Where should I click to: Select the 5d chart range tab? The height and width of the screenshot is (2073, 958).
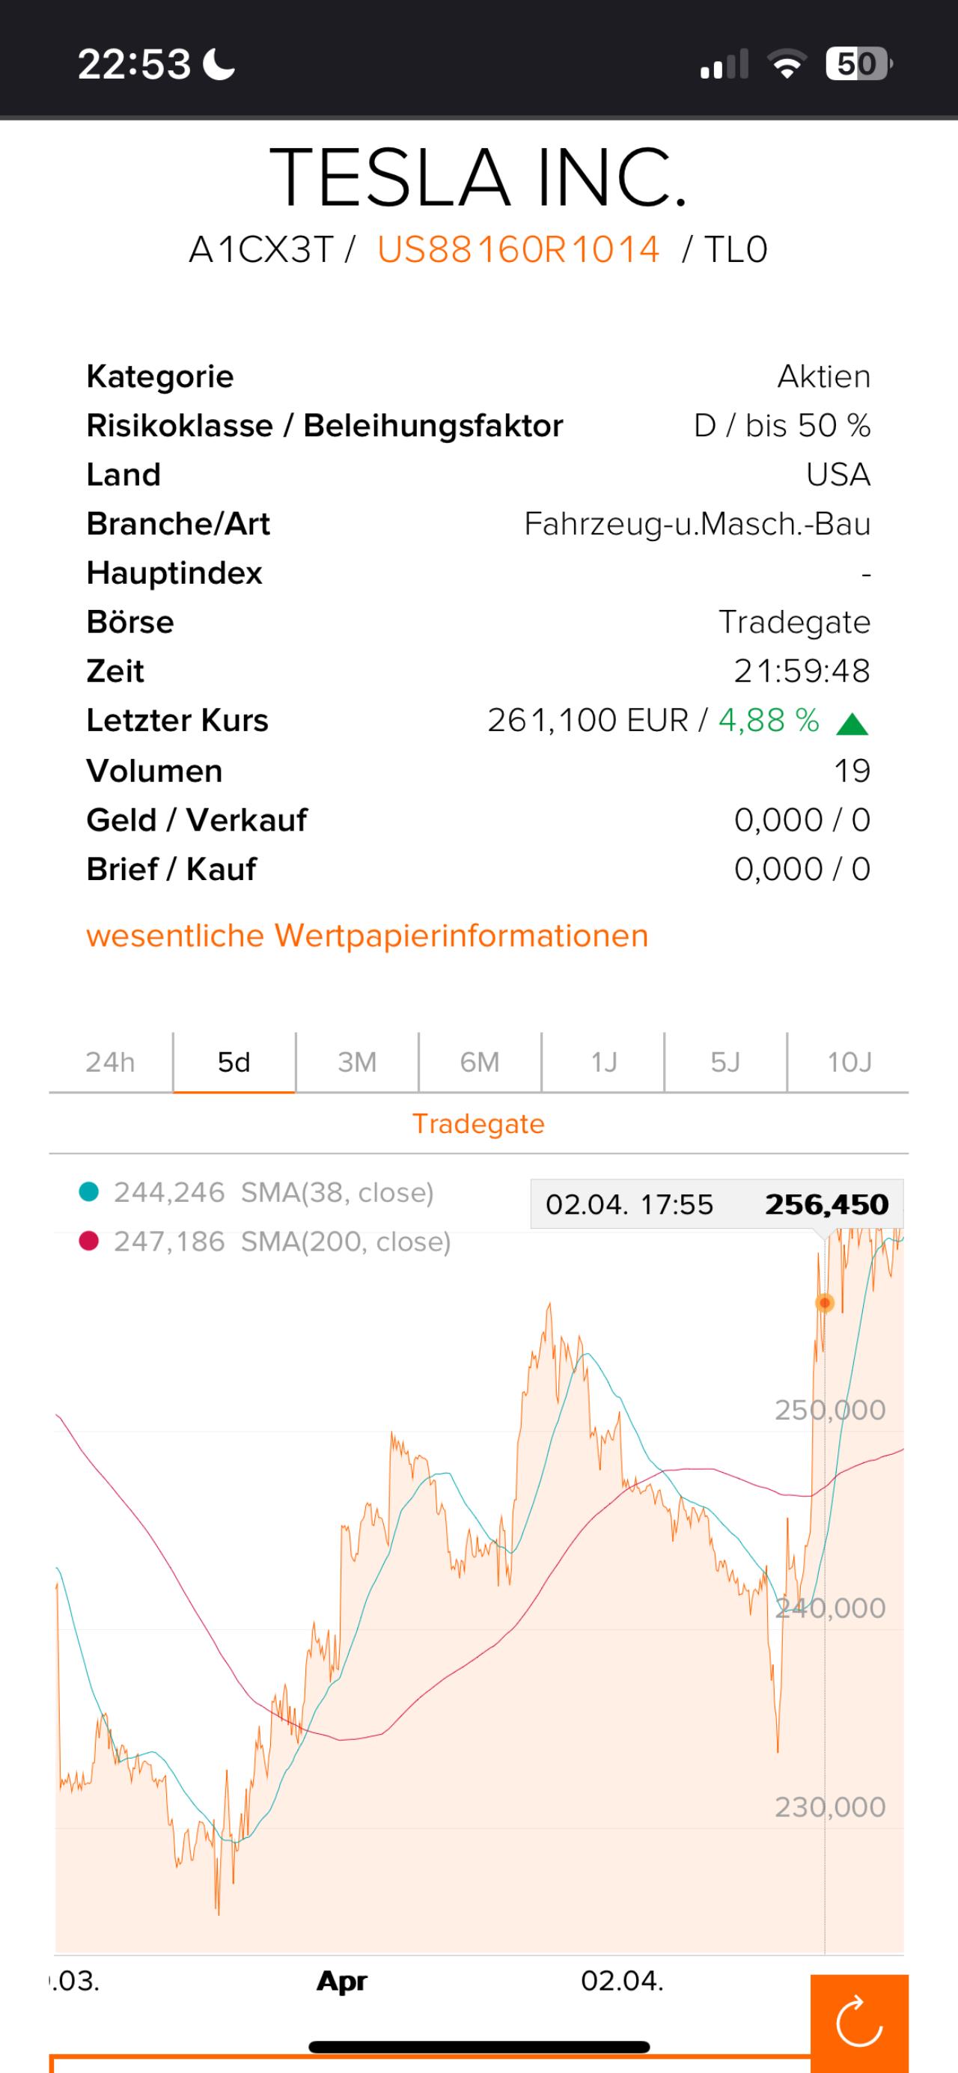tap(234, 1062)
